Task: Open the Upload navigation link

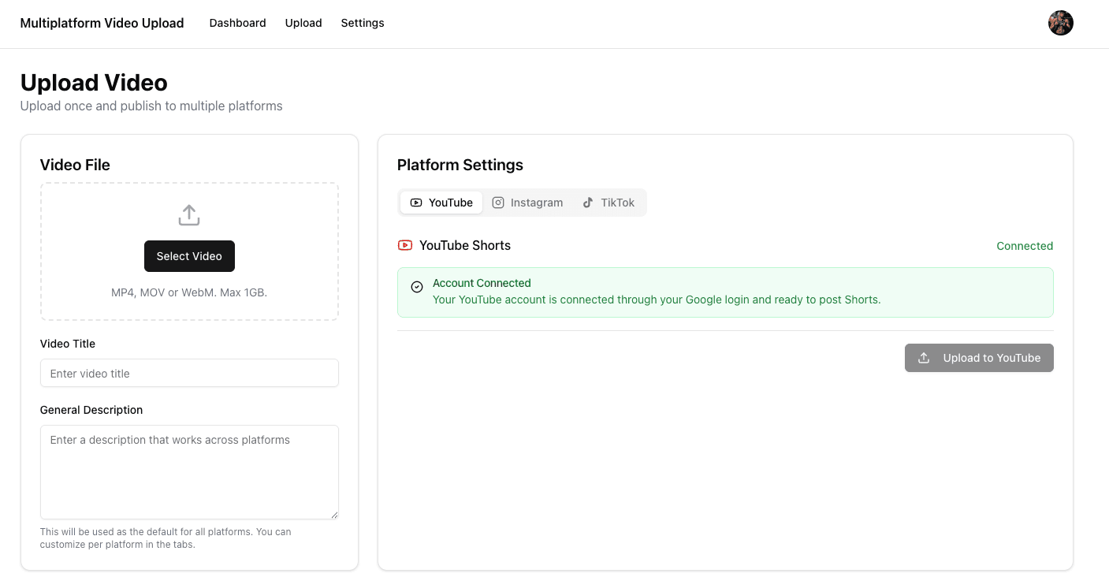Action: coord(303,23)
